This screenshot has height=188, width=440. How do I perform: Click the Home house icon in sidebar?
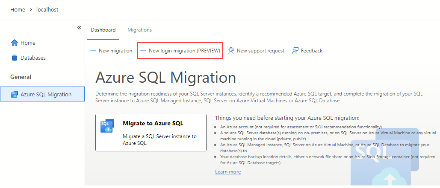tap(14, 43)
